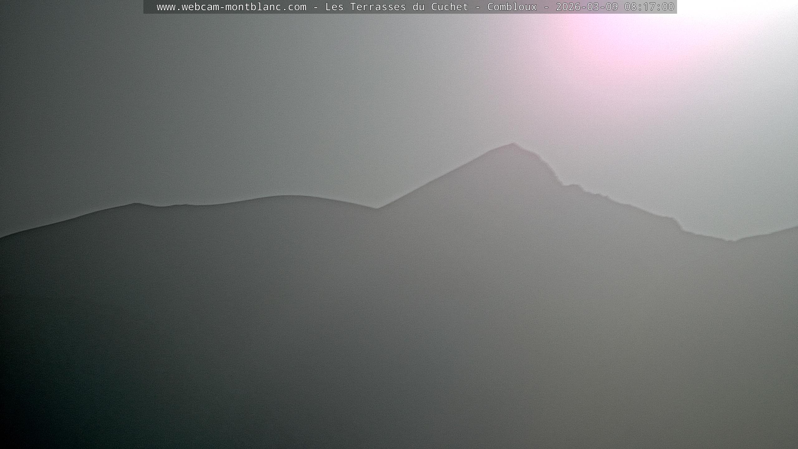Viewport: 798px width, 449px height.
Task: Click the word 'Terrasses' in the header
Action: [378, 7]
